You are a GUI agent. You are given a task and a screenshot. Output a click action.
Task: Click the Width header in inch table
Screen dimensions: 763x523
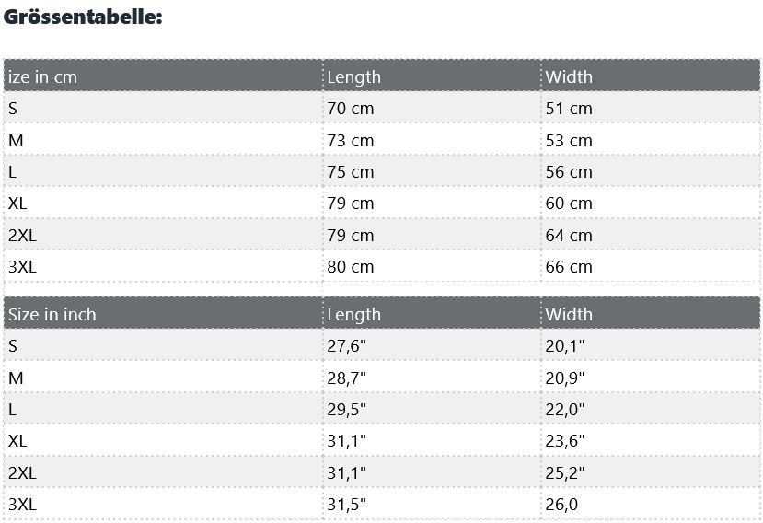click(569, 314)
